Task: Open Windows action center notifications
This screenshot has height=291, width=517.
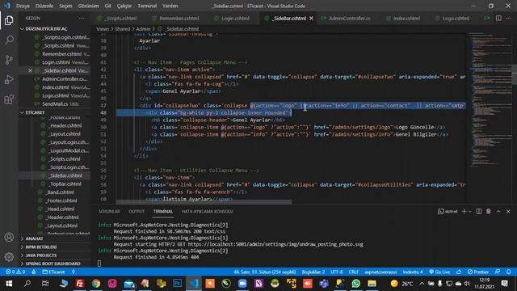Action: [x=504, y=284]
